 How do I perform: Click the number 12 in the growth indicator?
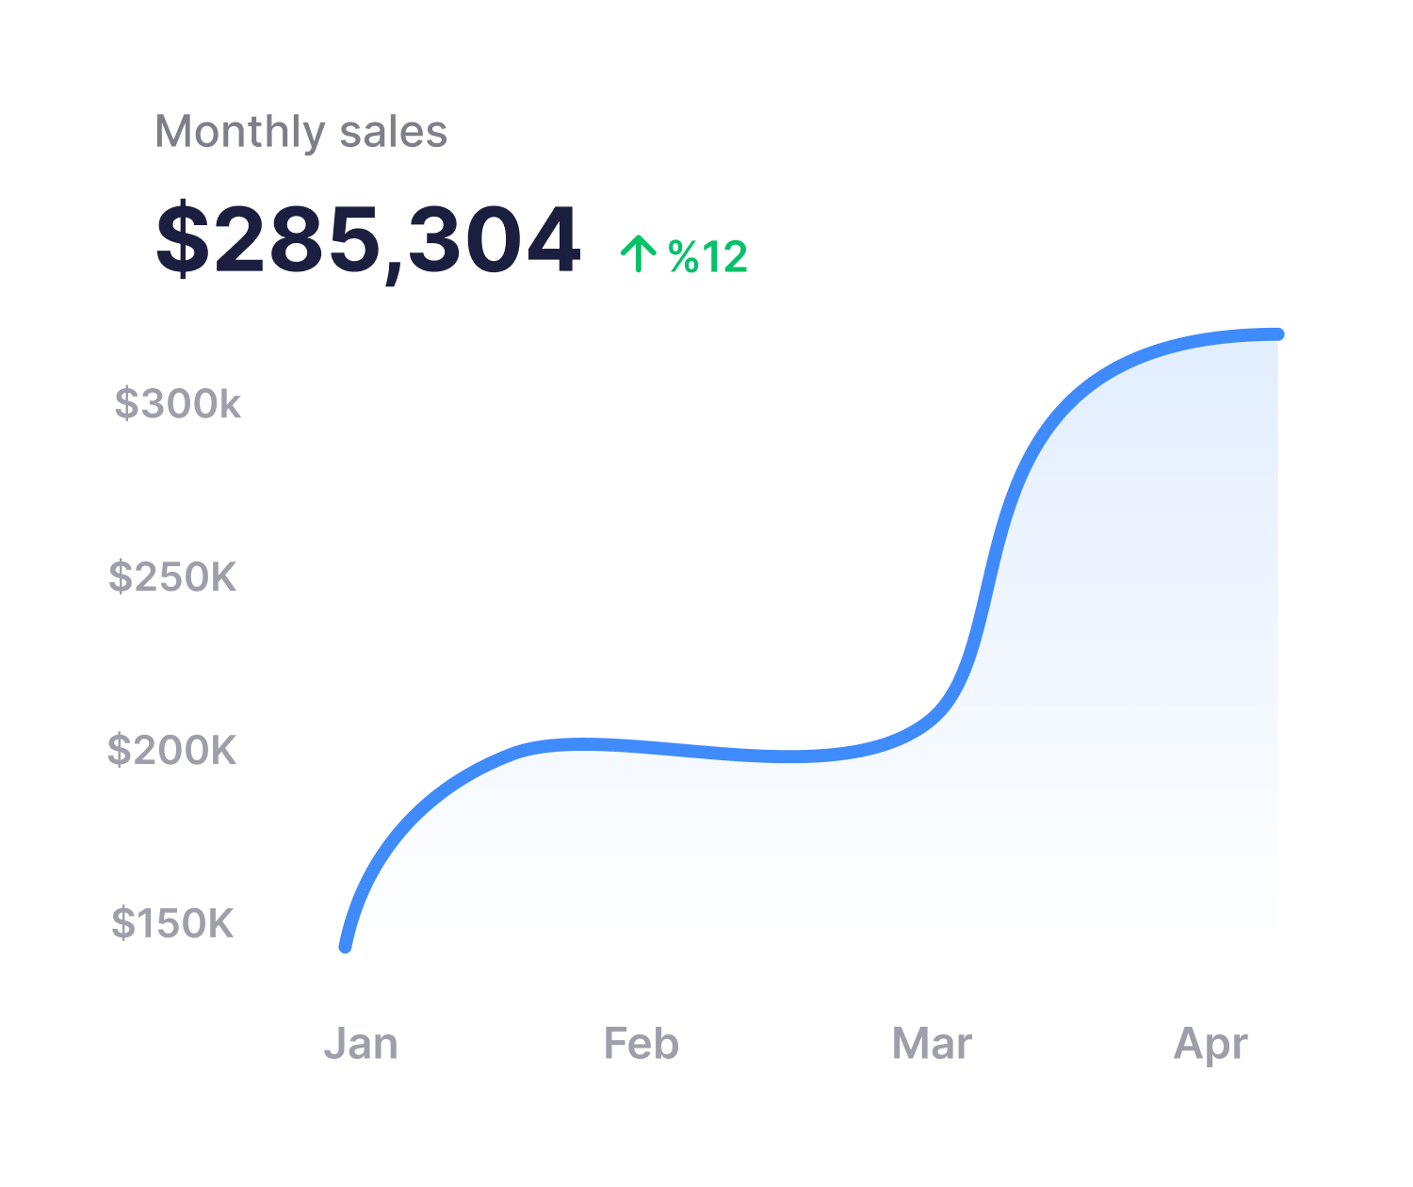coord(723,257)
